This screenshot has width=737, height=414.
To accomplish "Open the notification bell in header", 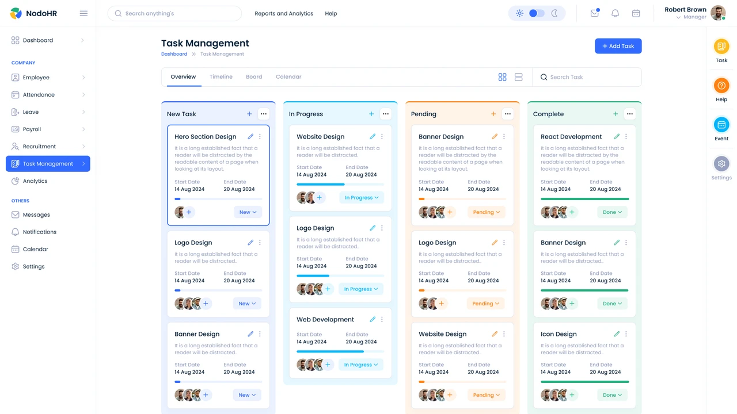I will click(615, 13).
